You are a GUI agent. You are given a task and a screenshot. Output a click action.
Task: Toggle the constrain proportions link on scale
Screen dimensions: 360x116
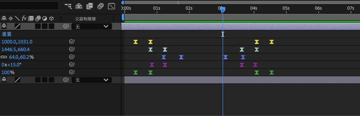tap(4, 57)
